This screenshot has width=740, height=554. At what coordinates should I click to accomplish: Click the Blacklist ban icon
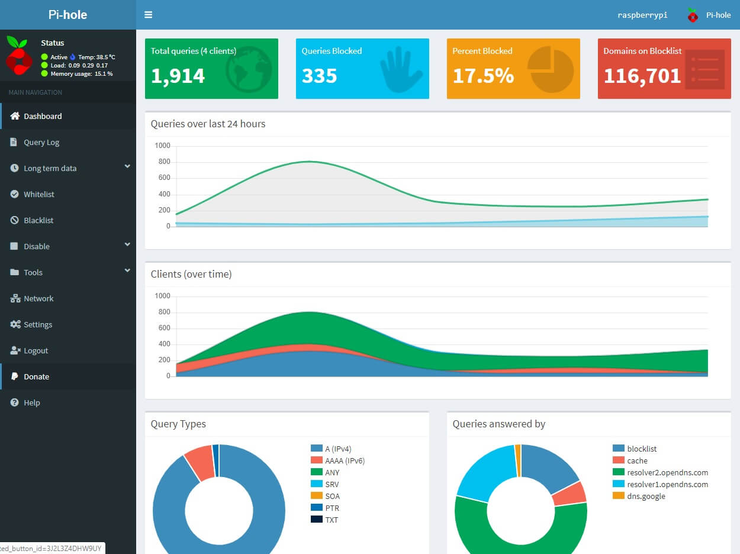15,220
